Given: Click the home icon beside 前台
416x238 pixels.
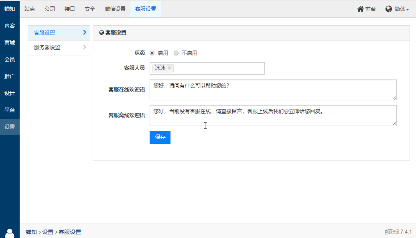Looking at the screenshot, I should pyautogui.click(x=360, y=9).
